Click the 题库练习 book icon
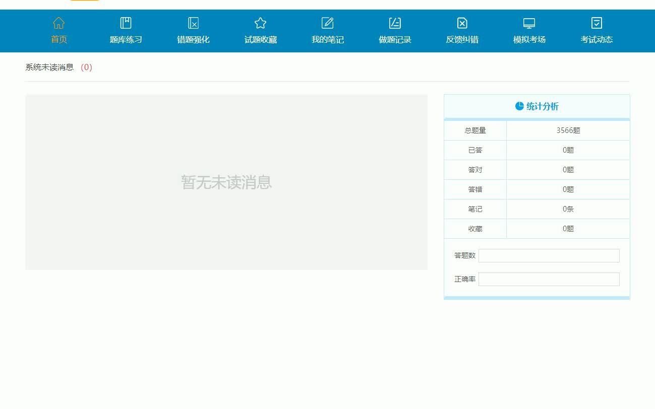Image resolution: width=655 pixels, height=409 pixels. tap(126, 23)
